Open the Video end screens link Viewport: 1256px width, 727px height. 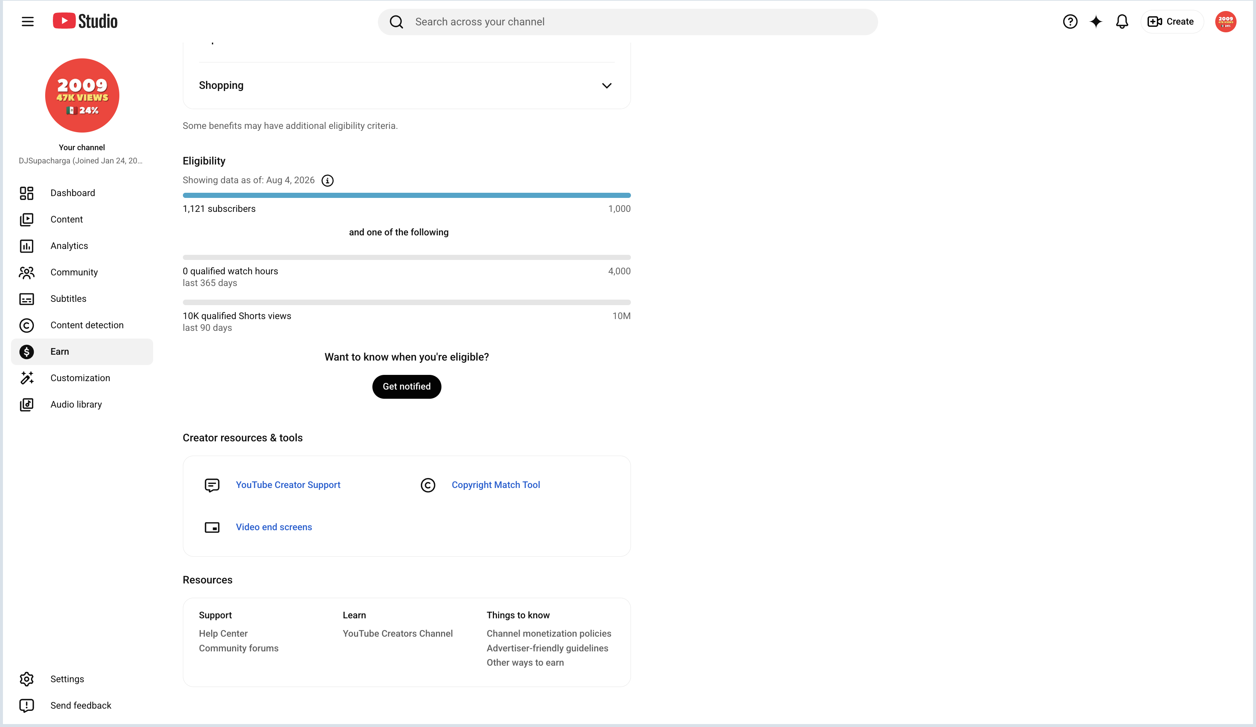pyautogui.click(x=274, y=527)
